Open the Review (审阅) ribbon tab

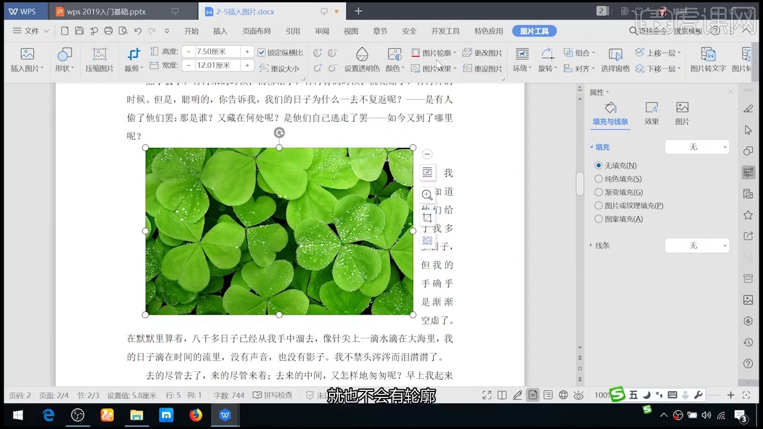tap(322, 31)
